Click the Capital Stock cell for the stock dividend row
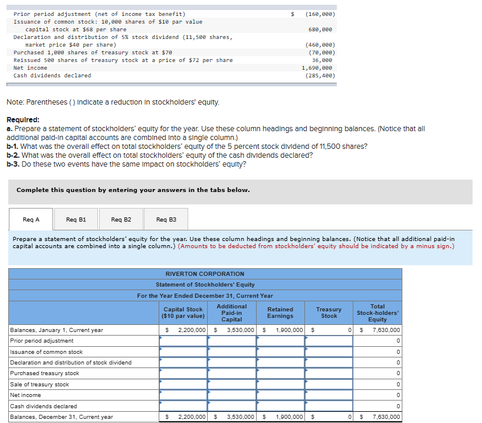 click(184, 362)
